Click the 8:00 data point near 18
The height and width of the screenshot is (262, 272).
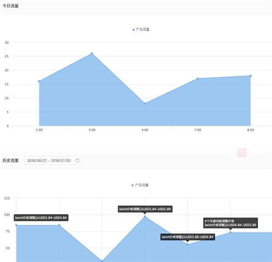251,76
